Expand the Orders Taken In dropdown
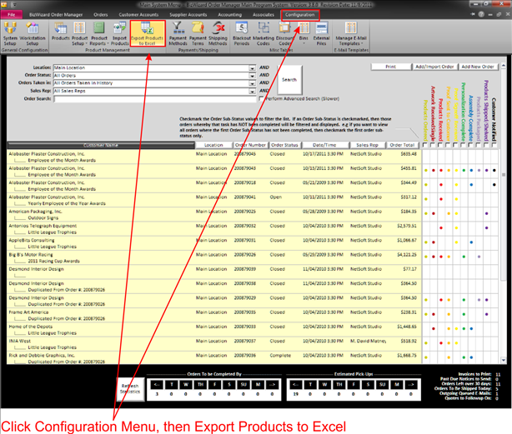The width and height of the screenshot is (512, 434). pyautogui.click(x=252, y=83)
